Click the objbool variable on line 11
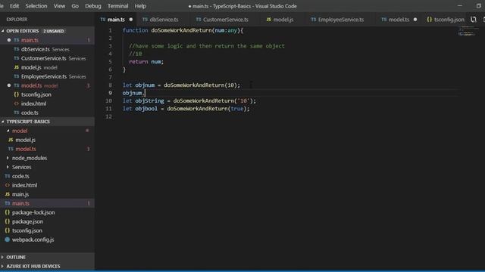The height and width of the screenshot is (272, 485). click(x=146, y=109)
